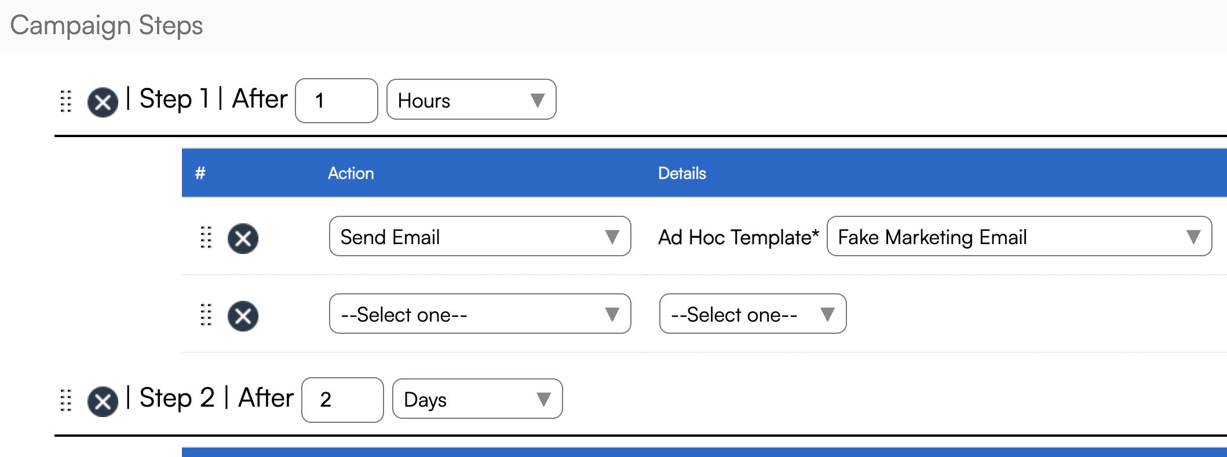Image resolution: width=1227 pixels, height=457 pixels.
Task: Click the Step 1 delay number field
Action: point(336,101)
